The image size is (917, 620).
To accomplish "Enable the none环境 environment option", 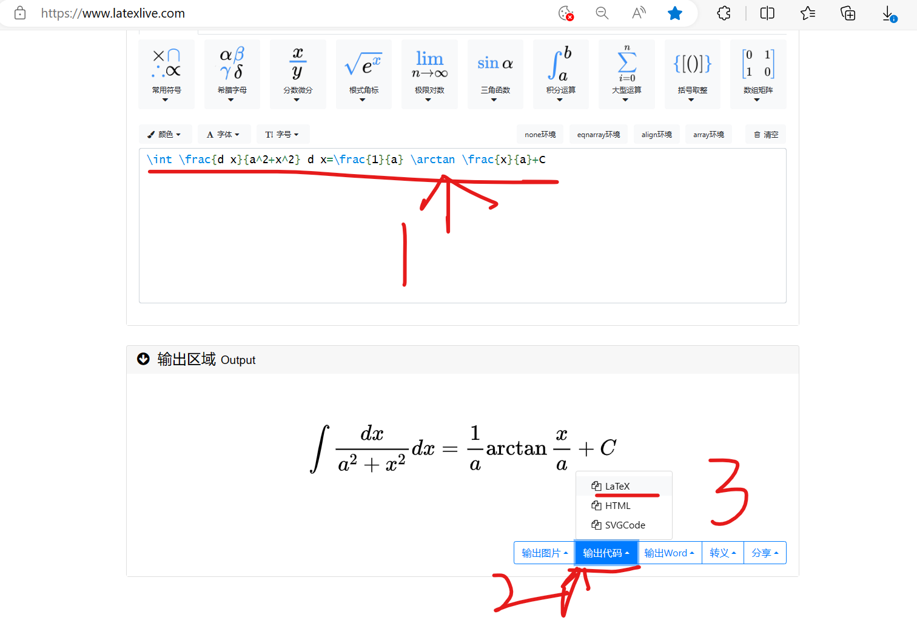I will [540, 134].
